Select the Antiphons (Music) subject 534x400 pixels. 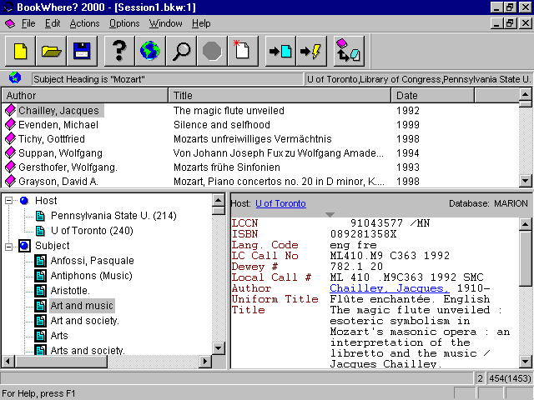click(92, 276)
